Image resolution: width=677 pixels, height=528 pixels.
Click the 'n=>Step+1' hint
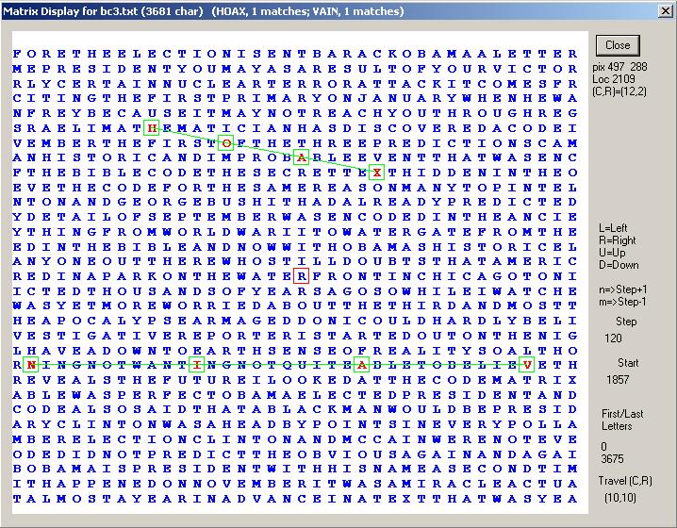(622, 289)
